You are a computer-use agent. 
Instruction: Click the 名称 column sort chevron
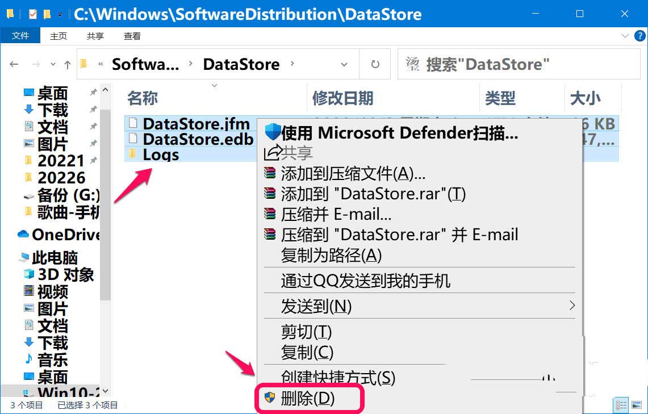pos(214,86)
